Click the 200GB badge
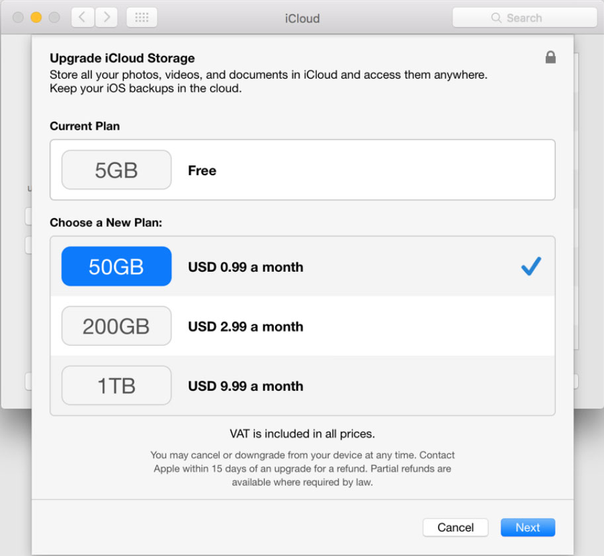604x556 pixels. (x=116, y=325)
